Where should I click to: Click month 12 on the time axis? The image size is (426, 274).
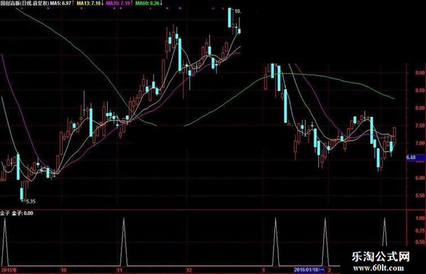(189, 270)
